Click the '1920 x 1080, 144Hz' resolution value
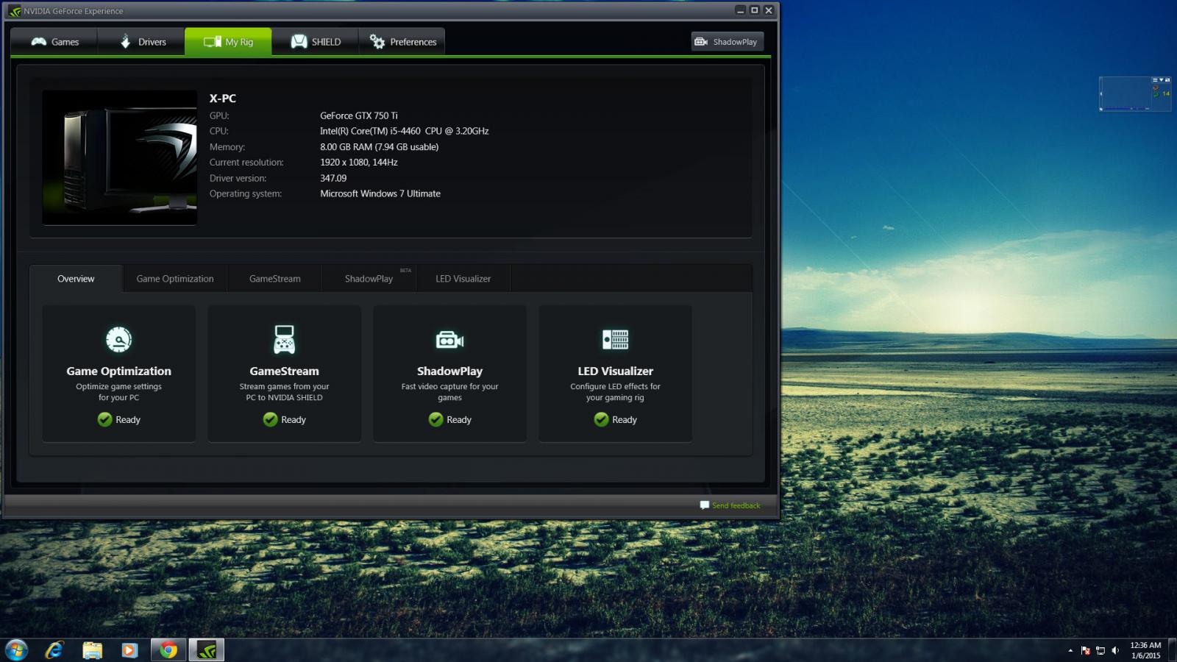The width and height of the screenshot is (1177, 662). (358, 163)
